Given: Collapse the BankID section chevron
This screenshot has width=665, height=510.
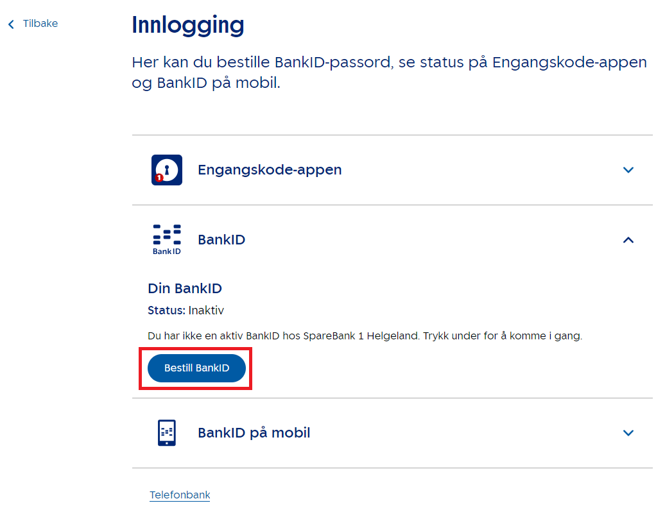Looking at the screenshot, I should coord(628,240).
